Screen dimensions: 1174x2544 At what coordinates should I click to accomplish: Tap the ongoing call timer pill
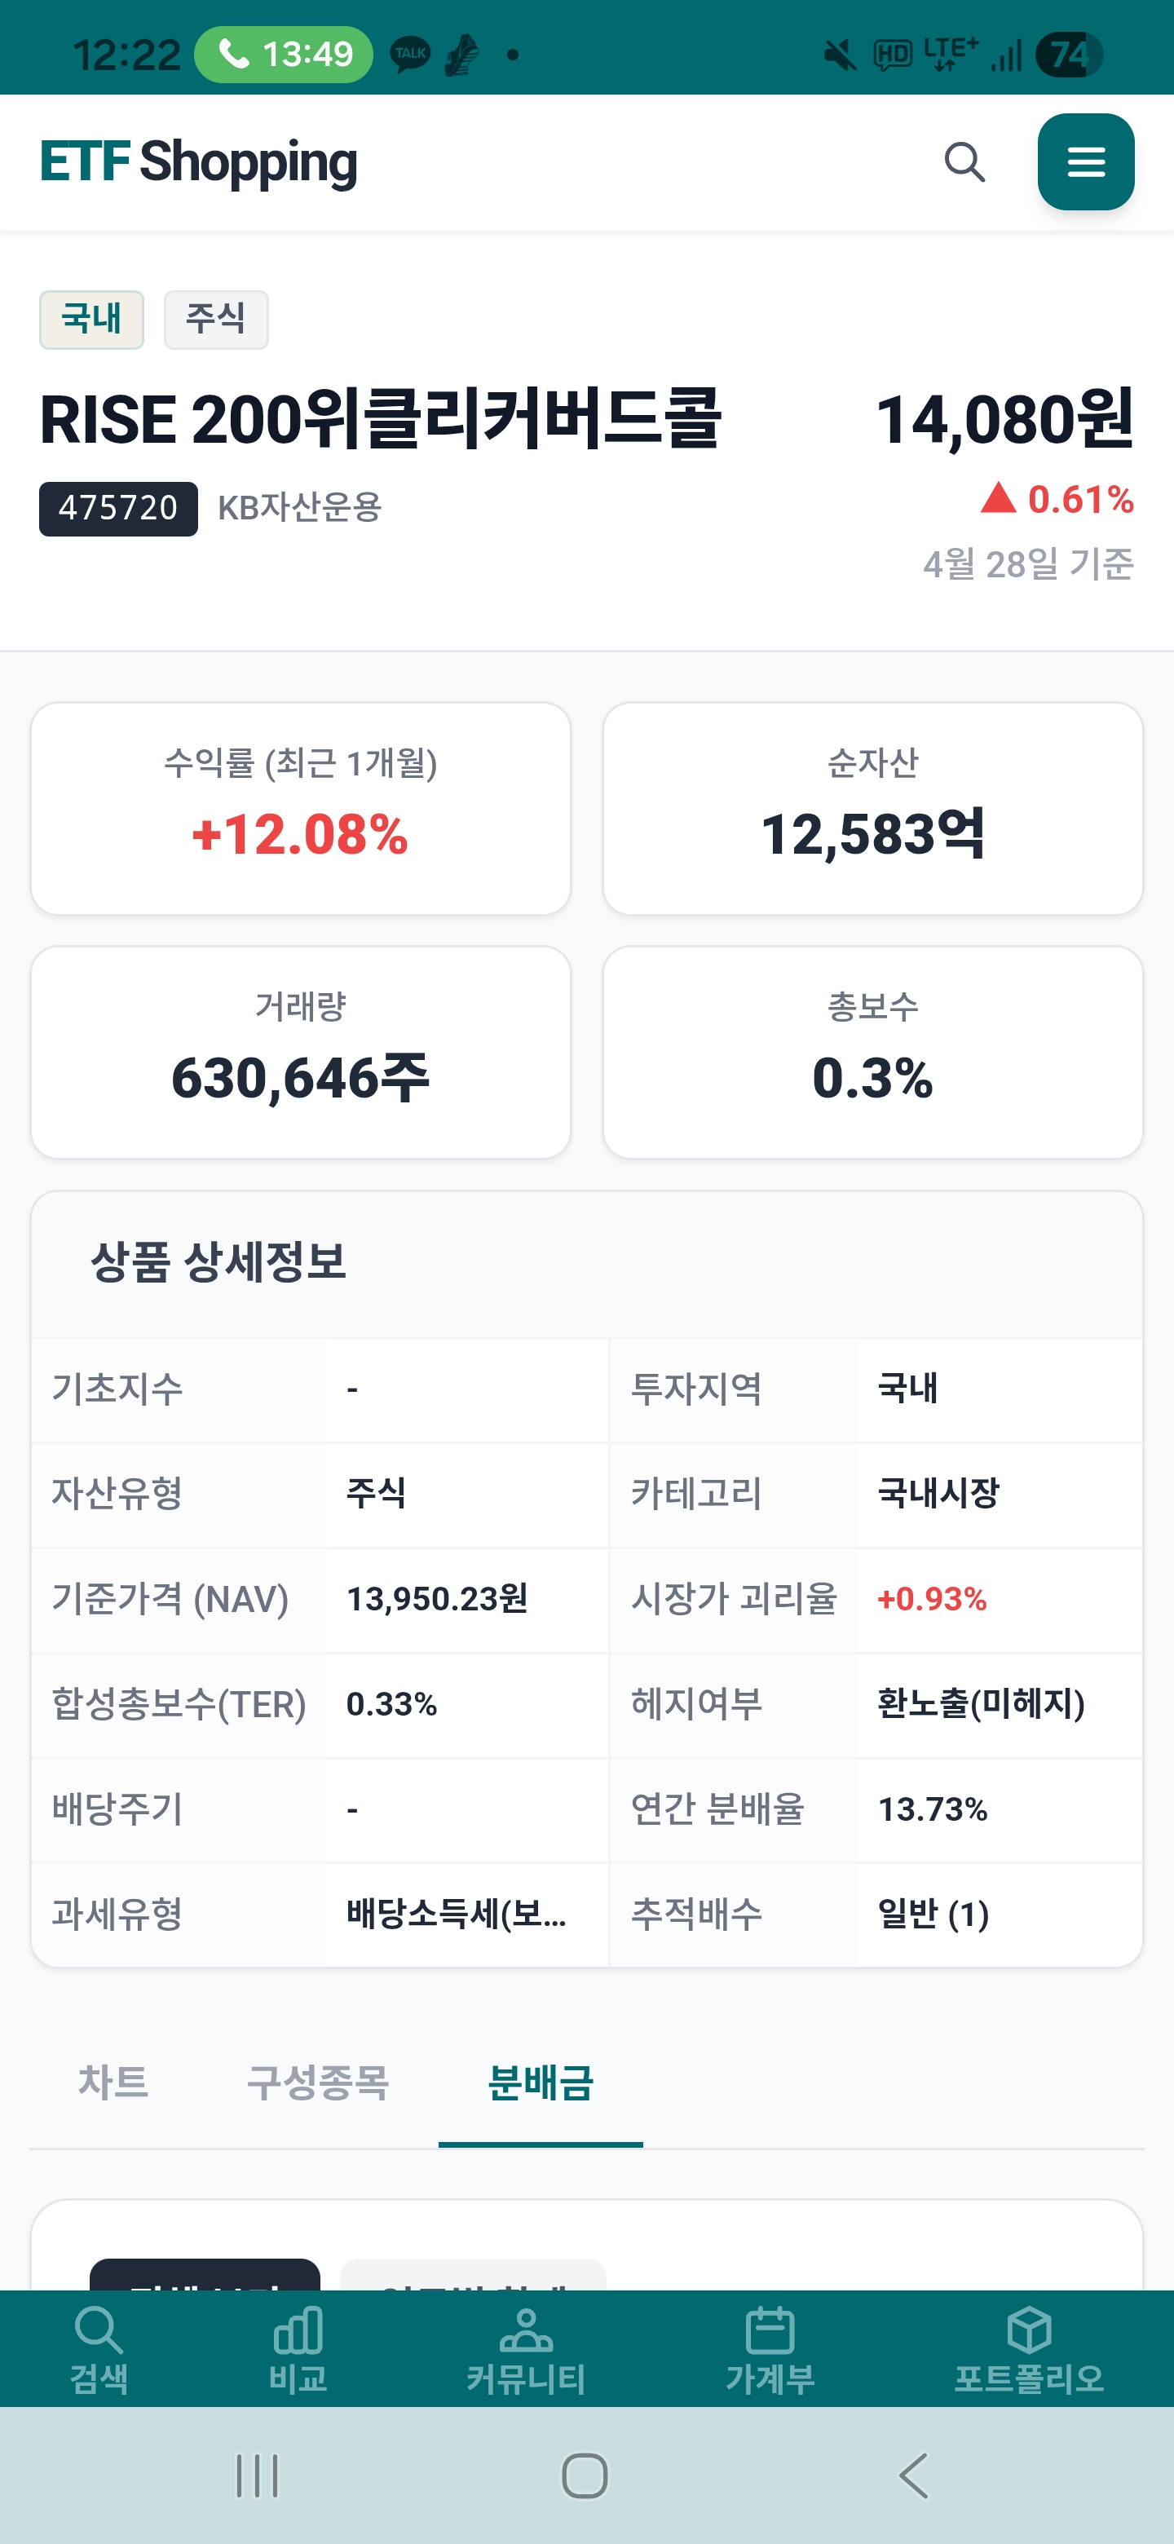(x=284, y=53)
